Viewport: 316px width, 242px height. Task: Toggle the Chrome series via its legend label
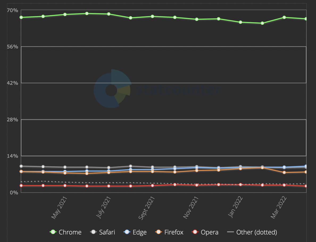click(70, 232)
